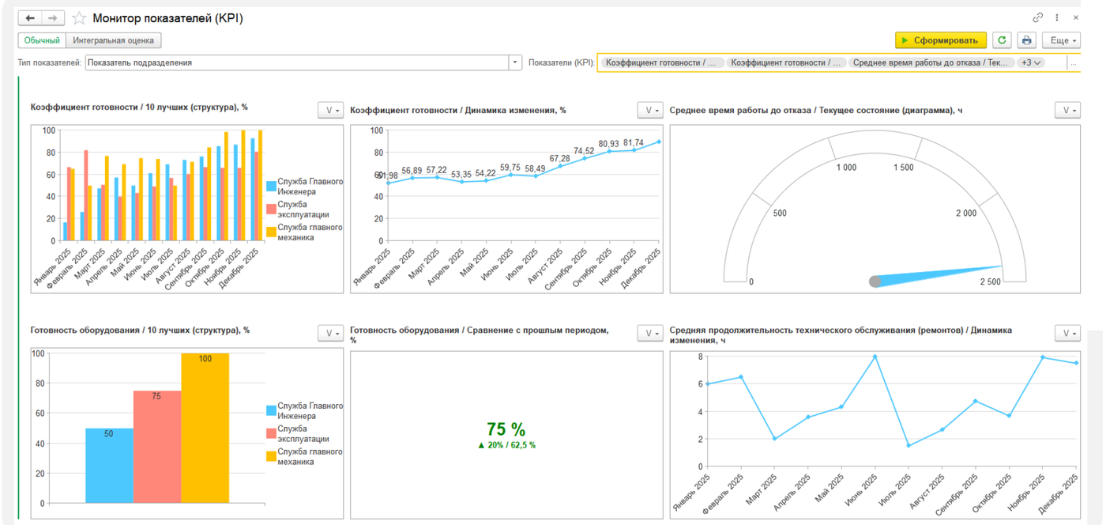Copy the link using the chain icon
1106x525 pixels.
[1038, 17]
